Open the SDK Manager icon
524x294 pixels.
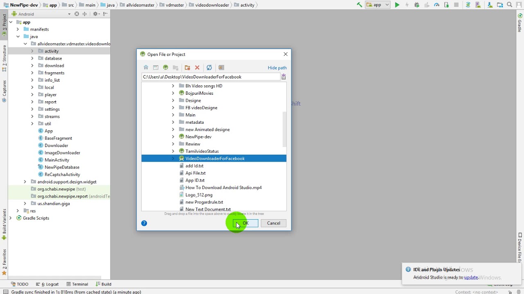pyautogui.click(x=490, y=5)
